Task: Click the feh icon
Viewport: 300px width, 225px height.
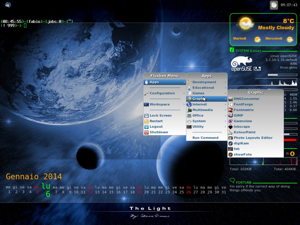Action: (x=231, y=149)
